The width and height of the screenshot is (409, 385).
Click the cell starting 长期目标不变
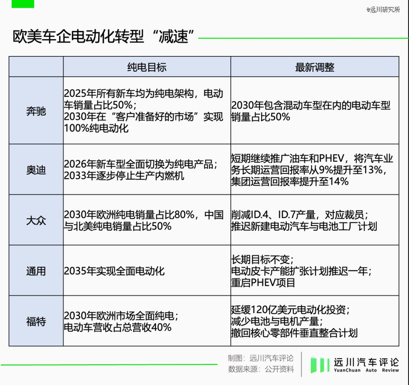click(x=314, y=270)
